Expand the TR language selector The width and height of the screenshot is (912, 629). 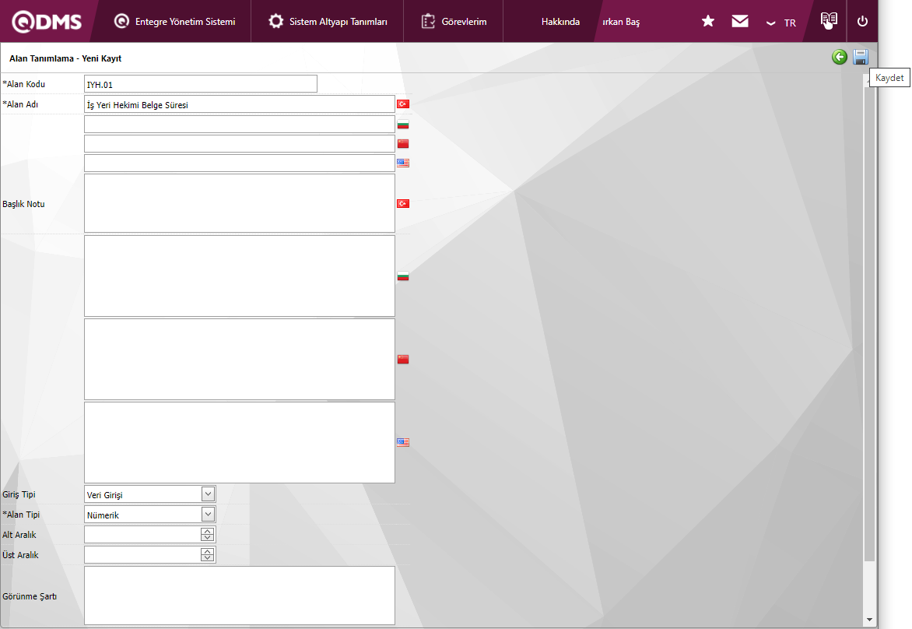[x=781, y=23]
